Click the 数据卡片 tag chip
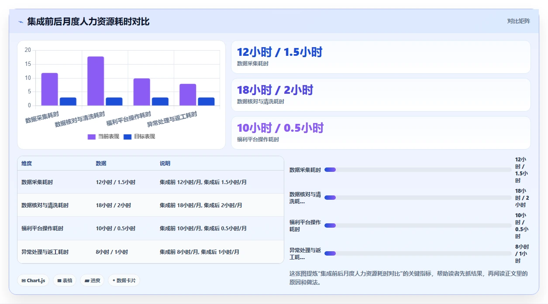This screenshot has height=304, width=548. (124, 280)
